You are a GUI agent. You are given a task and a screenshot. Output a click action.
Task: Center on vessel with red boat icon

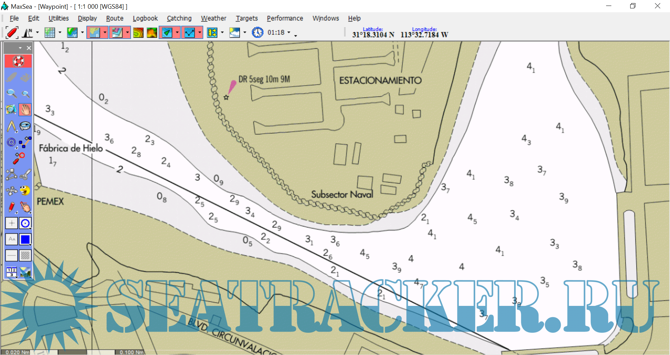pos(12,32)
